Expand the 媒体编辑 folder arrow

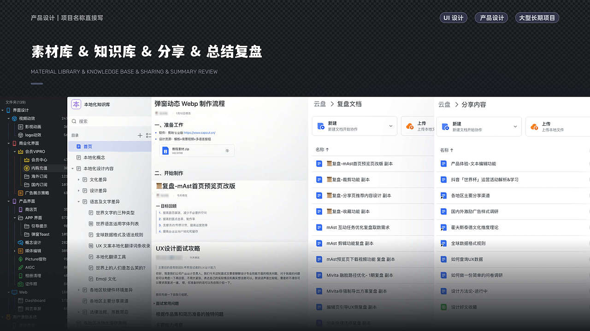pos(14,251)
